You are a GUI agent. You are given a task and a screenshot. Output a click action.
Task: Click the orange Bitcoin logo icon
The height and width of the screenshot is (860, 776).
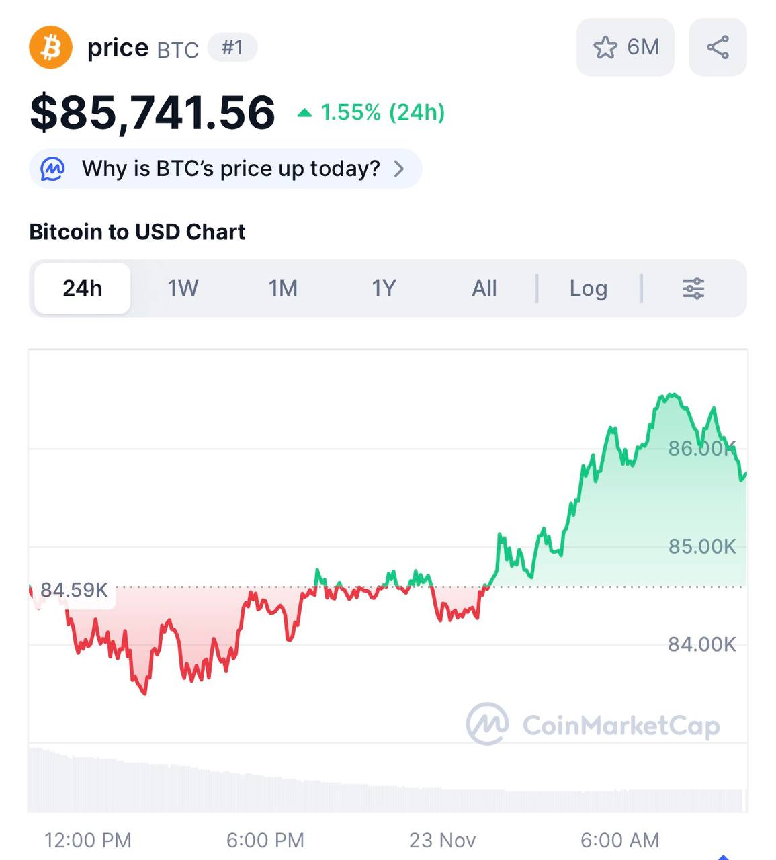pyautogui.click(x=50, y=48)
